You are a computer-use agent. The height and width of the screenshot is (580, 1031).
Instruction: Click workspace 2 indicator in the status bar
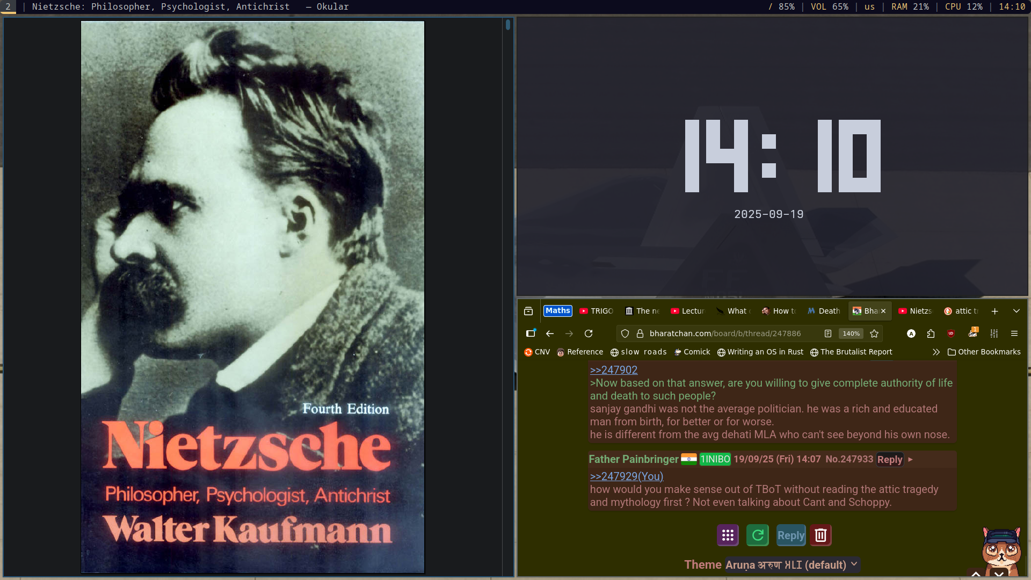[8, 6]
